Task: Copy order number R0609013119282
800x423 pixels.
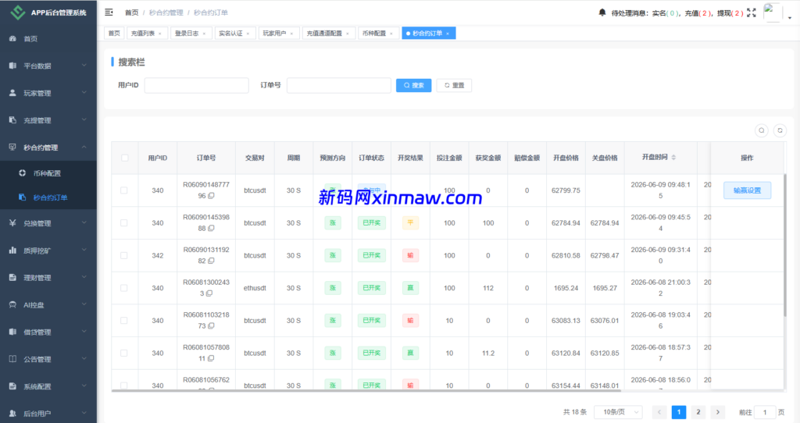Action: point(211,261)
